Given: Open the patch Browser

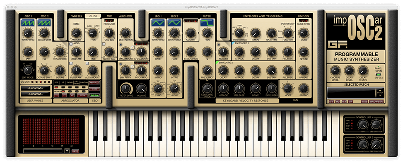Looking at the screenshot, I should tap(376, 101).
